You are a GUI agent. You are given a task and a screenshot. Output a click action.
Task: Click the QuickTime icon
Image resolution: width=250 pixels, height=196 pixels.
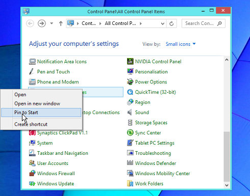coord(130,92)
